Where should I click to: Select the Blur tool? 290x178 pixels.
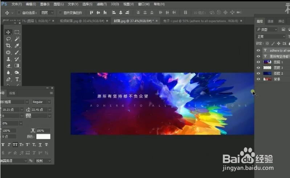coord(8,72)
